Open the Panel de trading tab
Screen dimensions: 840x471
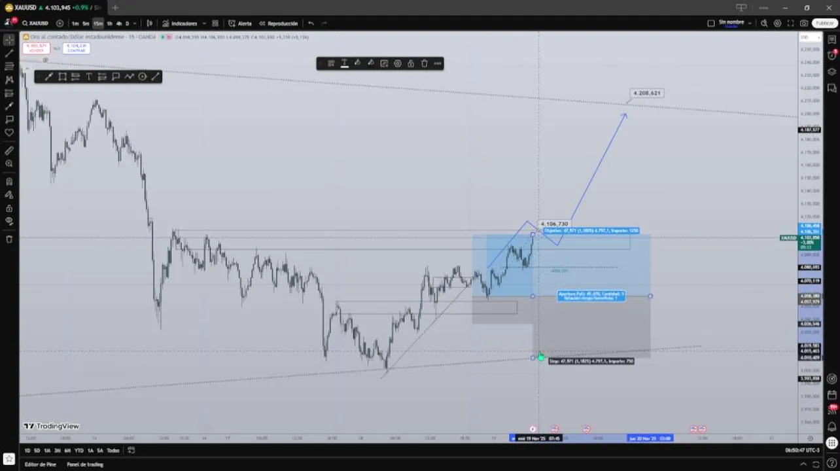(x=85, y=464)
